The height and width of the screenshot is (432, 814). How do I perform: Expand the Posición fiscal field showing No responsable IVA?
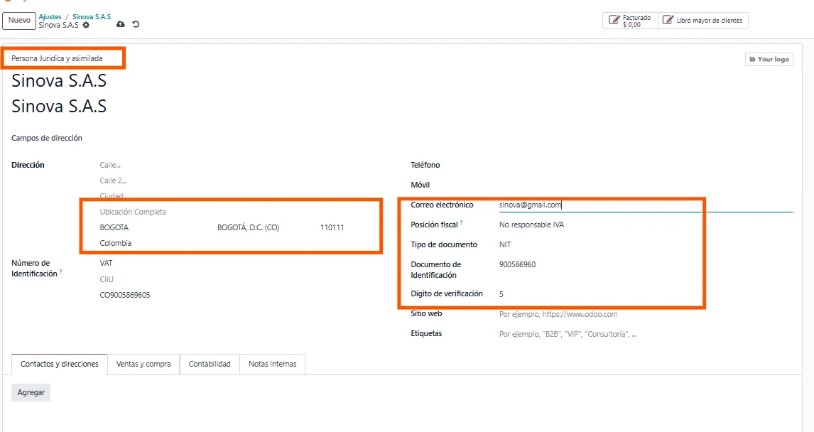(646, 225)
